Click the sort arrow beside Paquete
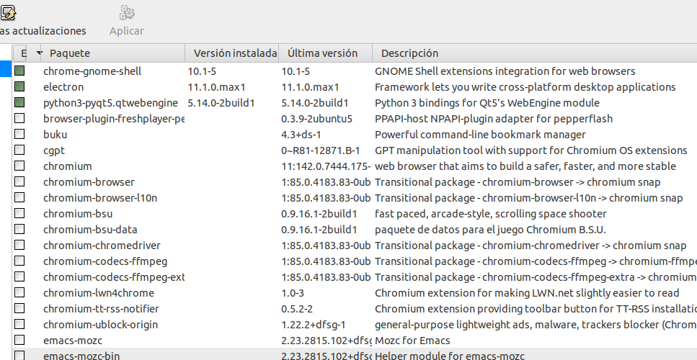This screenshot has height=360, width=697. point(39,53)
